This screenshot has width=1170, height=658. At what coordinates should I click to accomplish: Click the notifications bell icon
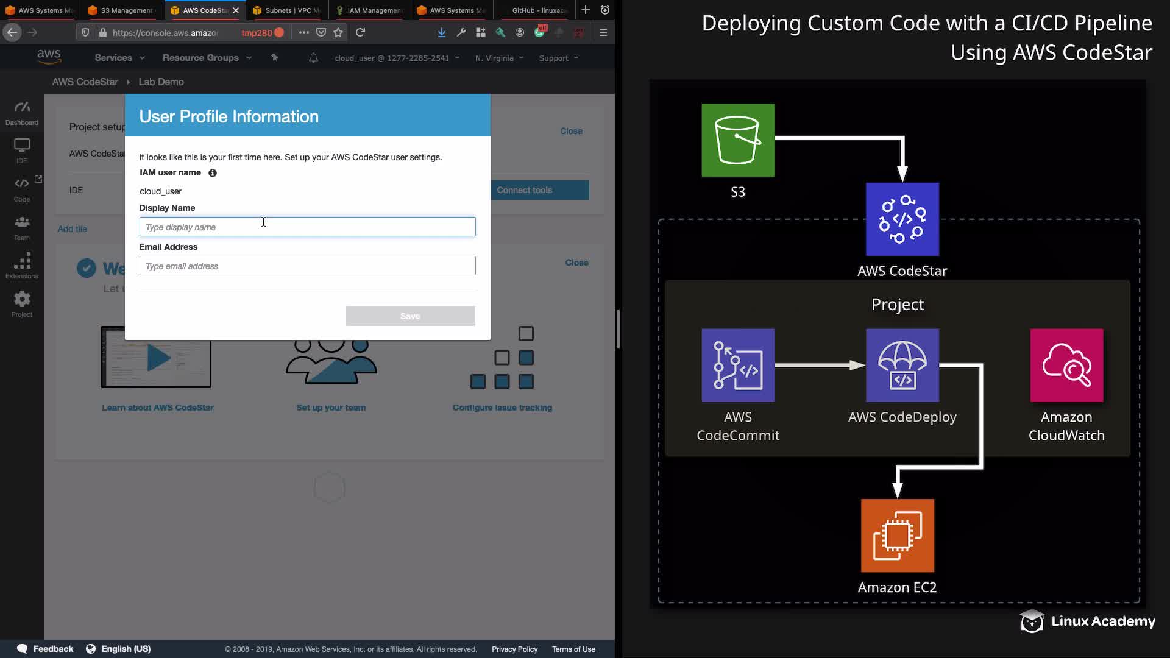pos(313,58)
